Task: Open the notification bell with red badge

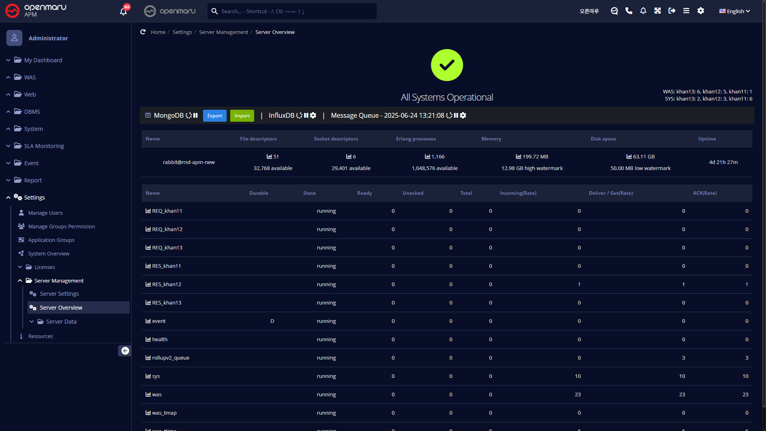Action: pyautogui.click(x=123, y=11)
